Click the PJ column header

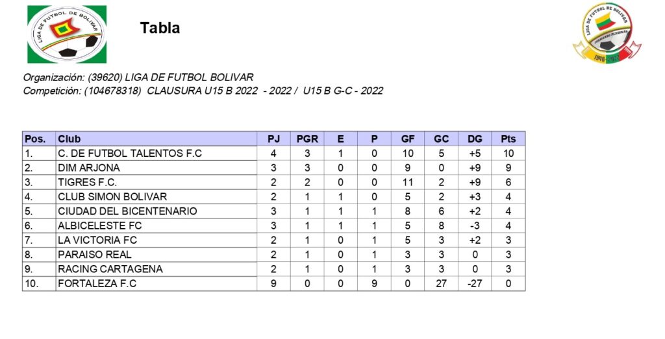click(x=273, y=139)
